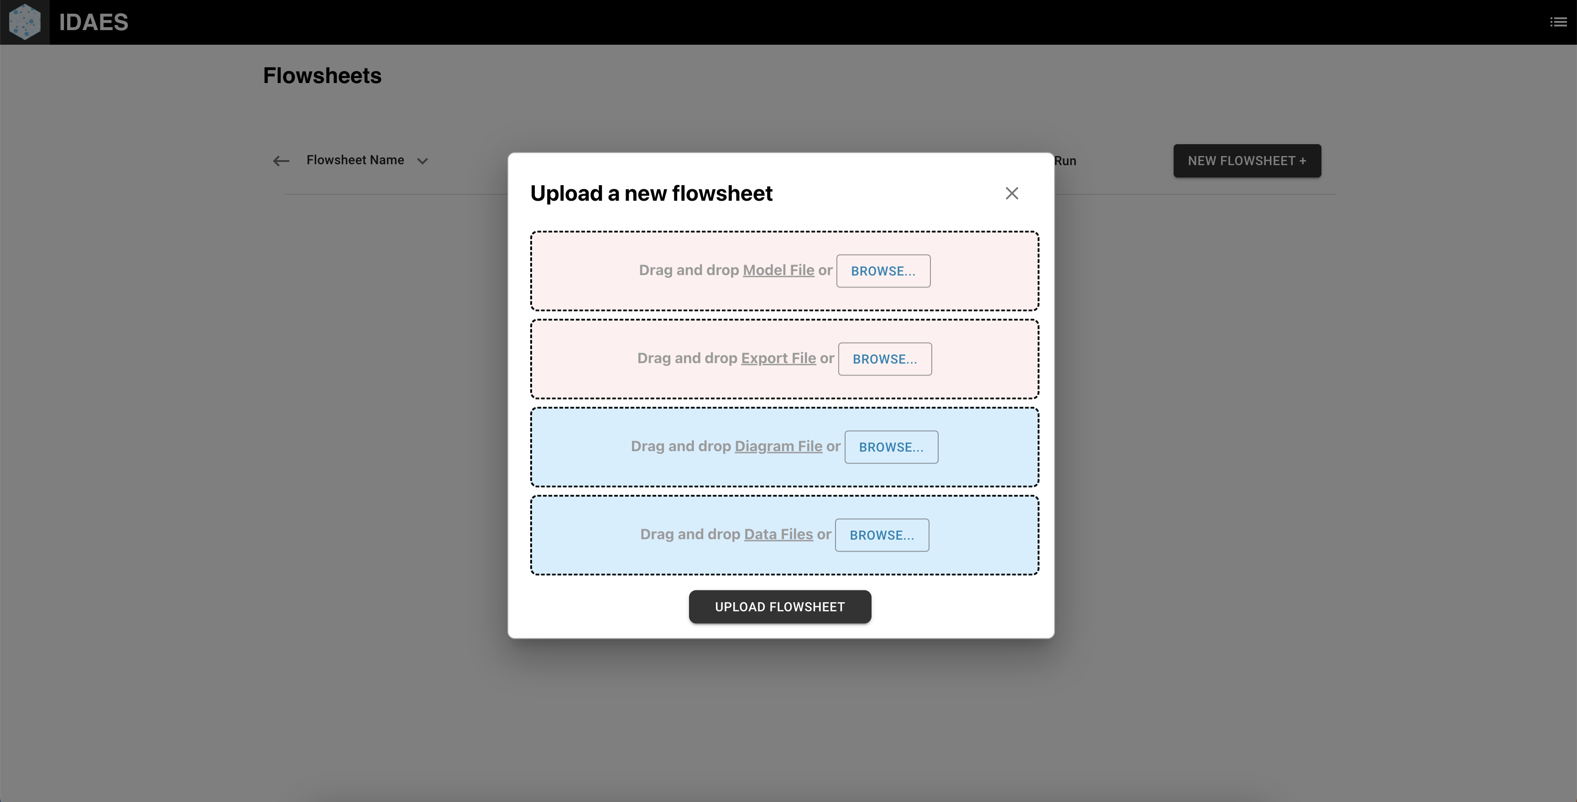Browse for a Model File
The height and width of the screenshot is (802, 1577).
click(x=883, y=271)
